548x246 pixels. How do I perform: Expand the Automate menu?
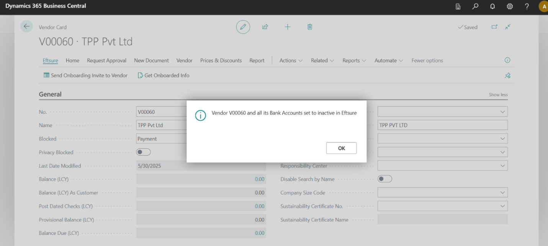389,61
